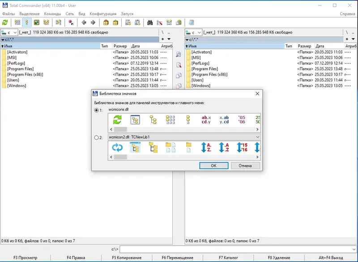Click Отмена to cancel icon library

(x=245, y=165)
